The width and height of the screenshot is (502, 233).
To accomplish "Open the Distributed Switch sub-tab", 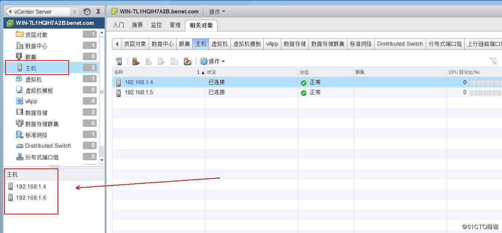I will [400, 44].
